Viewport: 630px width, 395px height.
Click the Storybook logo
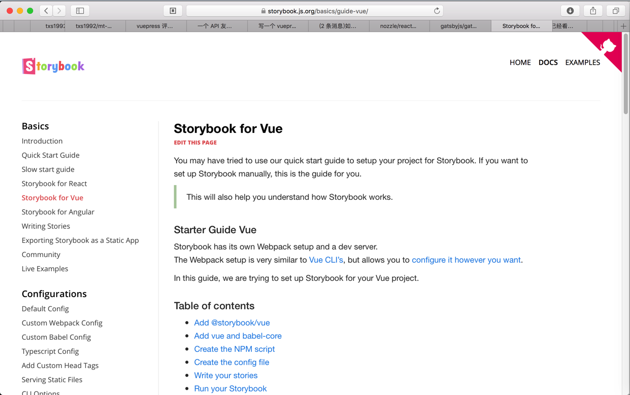click(53, 66)
